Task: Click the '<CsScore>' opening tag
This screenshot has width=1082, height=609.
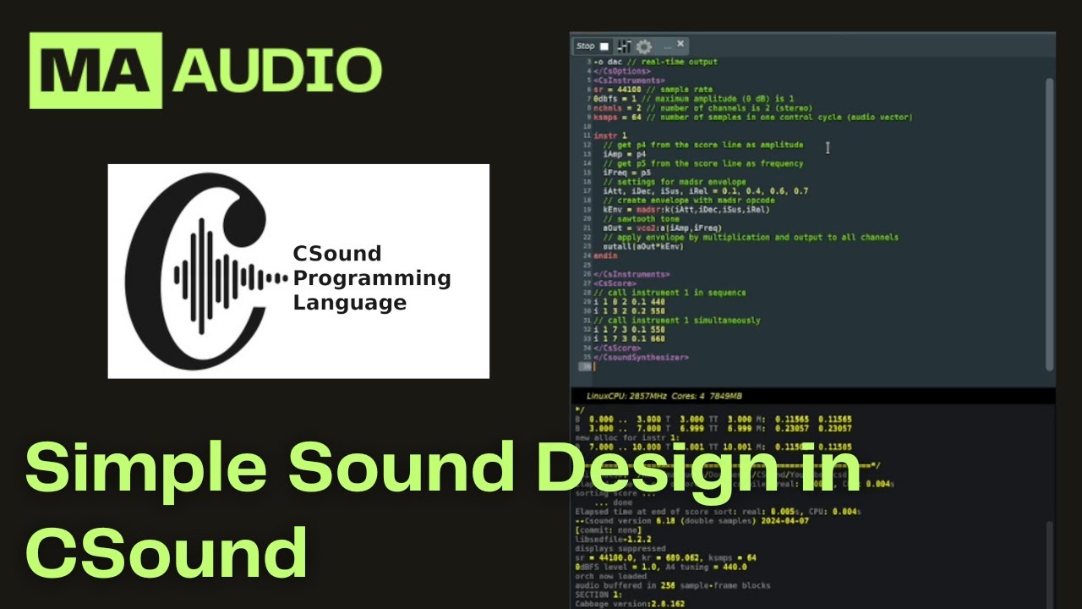Action: pyautogui.click(x=617, y=283)
